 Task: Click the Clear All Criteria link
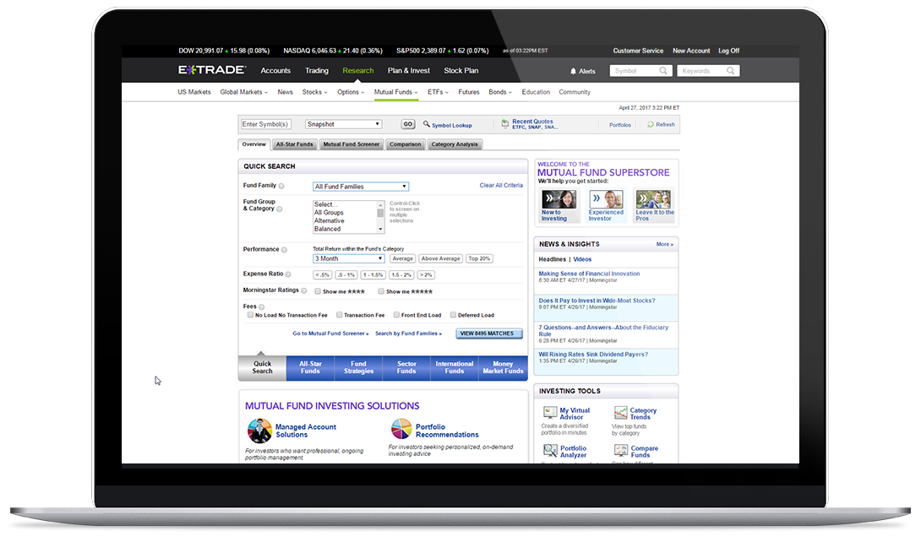[x=501, y=186]
